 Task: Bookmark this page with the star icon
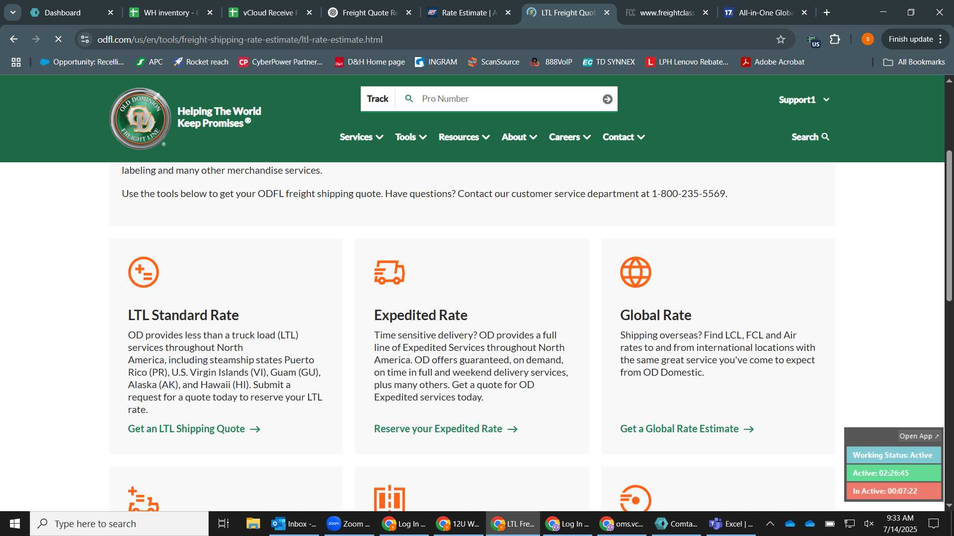[781, 39]
